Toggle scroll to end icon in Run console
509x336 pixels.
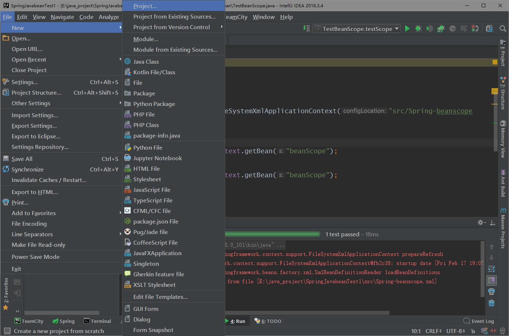click(492, 280)
